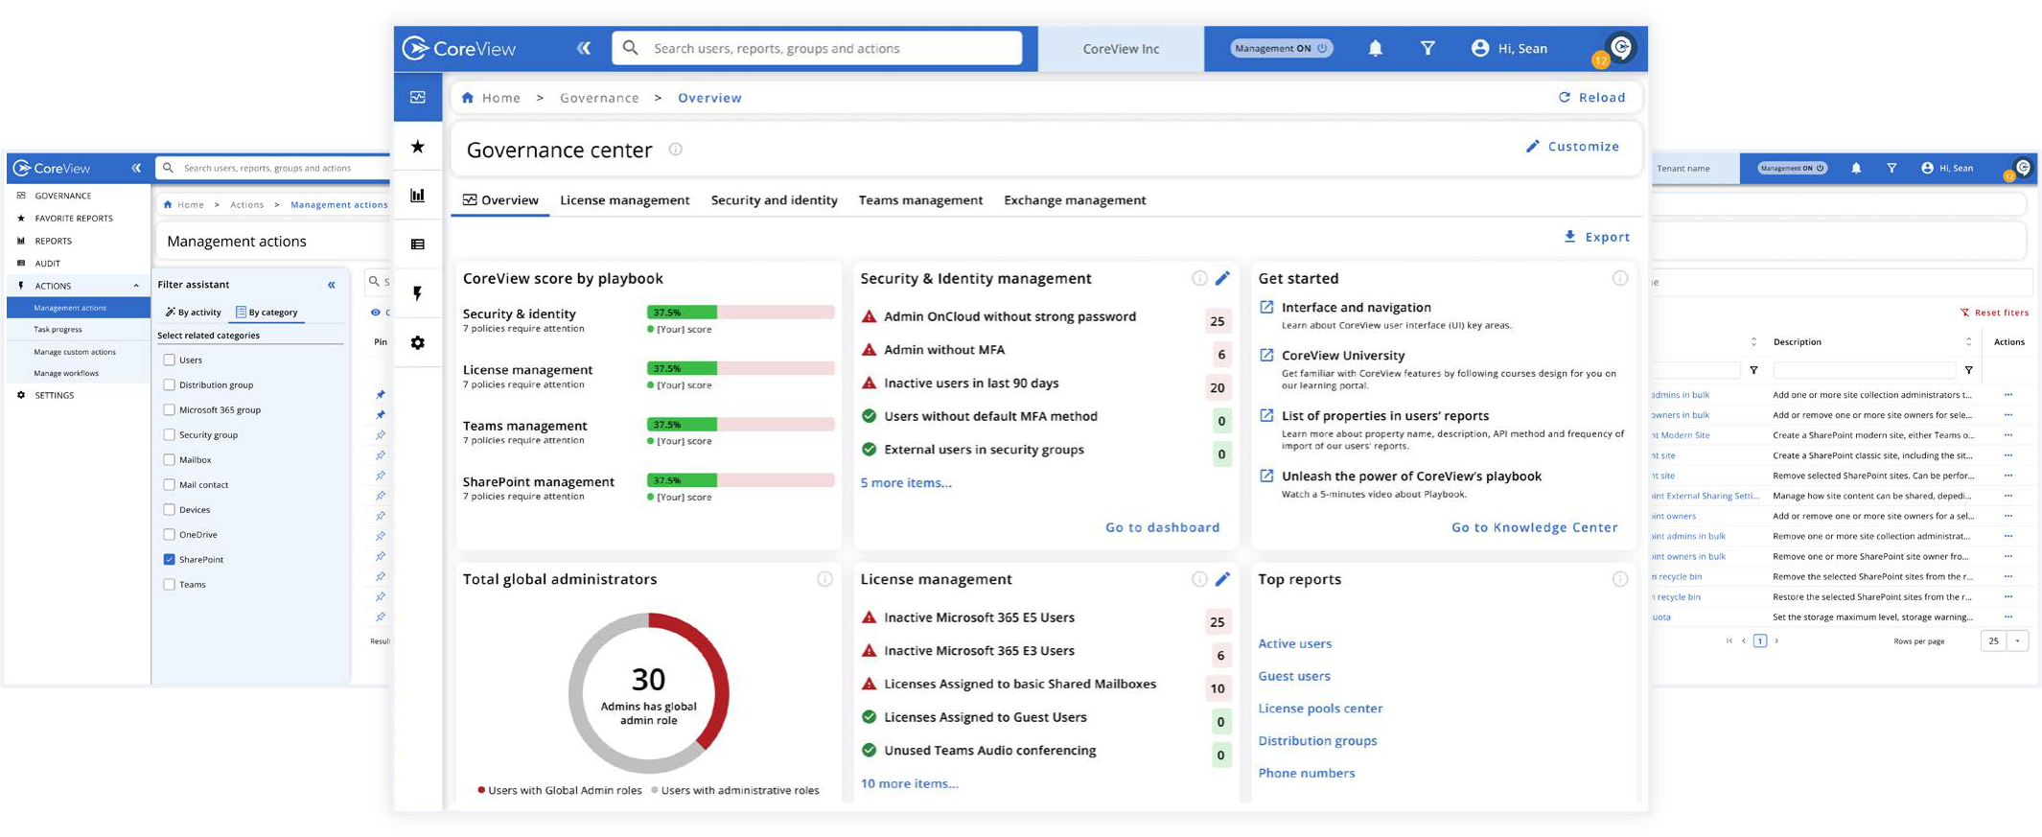Click Description column filter funnel in right window
This screenshot has height=837, width=2042.
coord(1968,370)
